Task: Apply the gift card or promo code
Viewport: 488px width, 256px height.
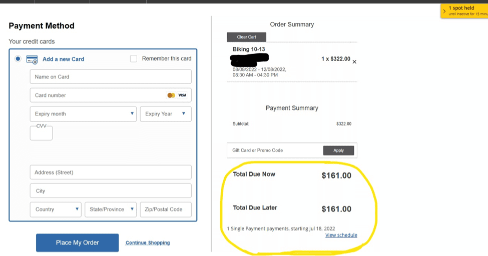Action: click(339, 150)
